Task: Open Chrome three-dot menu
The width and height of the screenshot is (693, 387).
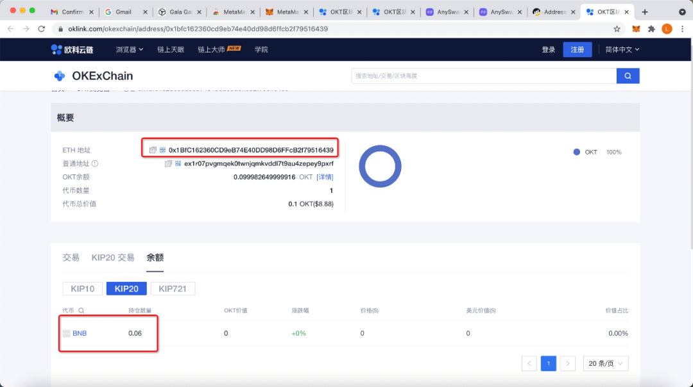Action: pyautogui.click(x=682, y=29)
